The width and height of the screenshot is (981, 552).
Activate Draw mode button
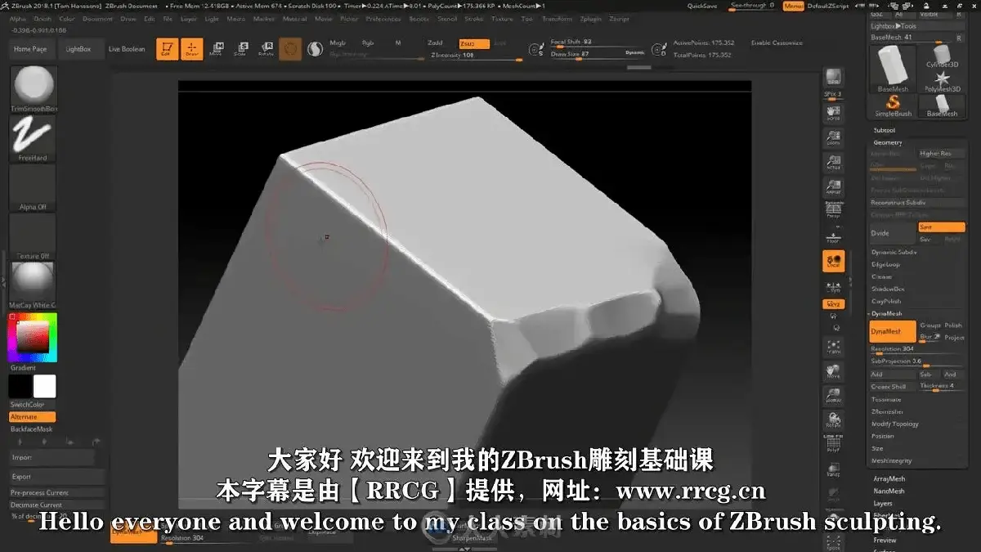coord(191,49)
